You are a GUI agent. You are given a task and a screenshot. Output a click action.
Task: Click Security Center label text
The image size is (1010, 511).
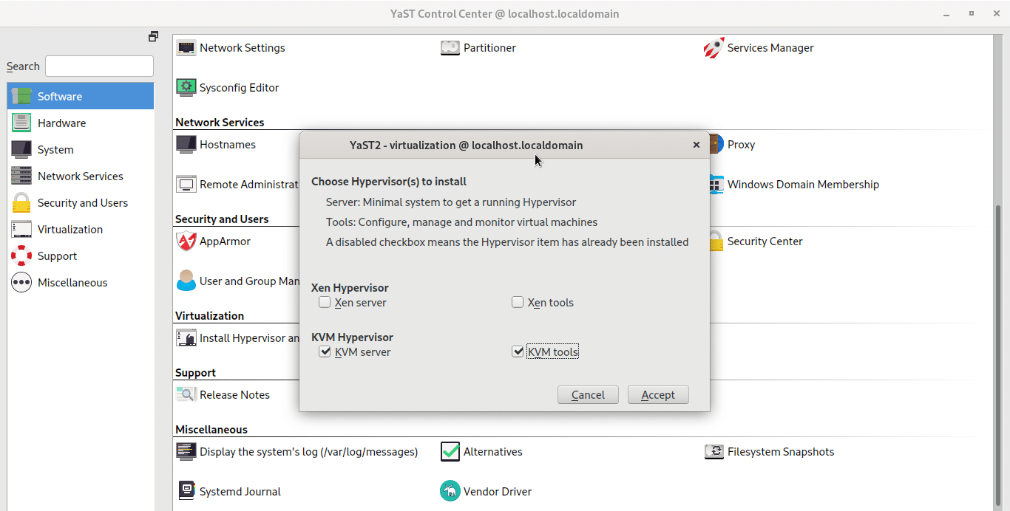[x=765, y=241]
